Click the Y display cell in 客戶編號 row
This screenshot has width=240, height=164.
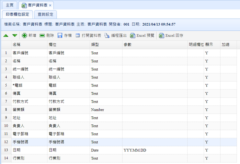pyautogui.click(x=212, y=53)
